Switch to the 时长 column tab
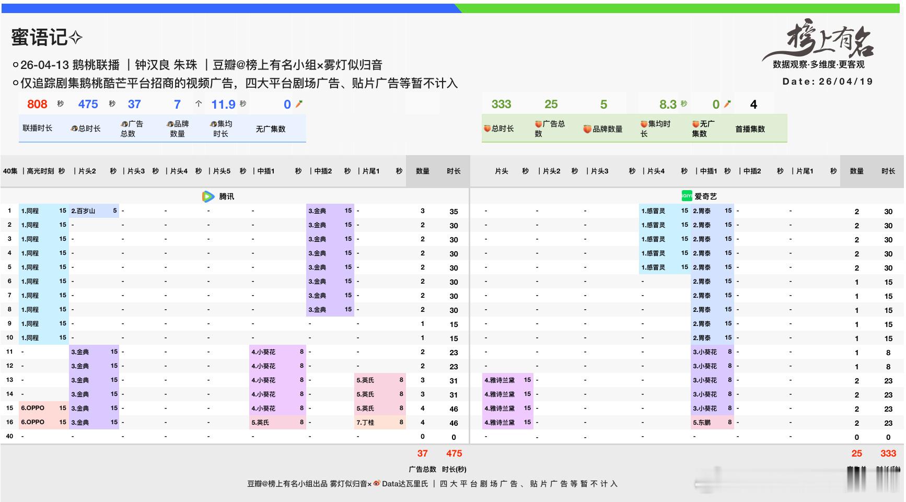 (453, 170)
